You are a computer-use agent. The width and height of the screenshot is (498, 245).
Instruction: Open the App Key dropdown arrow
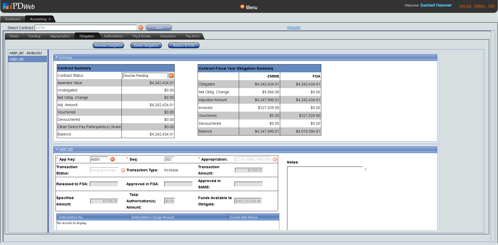click(x=113, y=159)
